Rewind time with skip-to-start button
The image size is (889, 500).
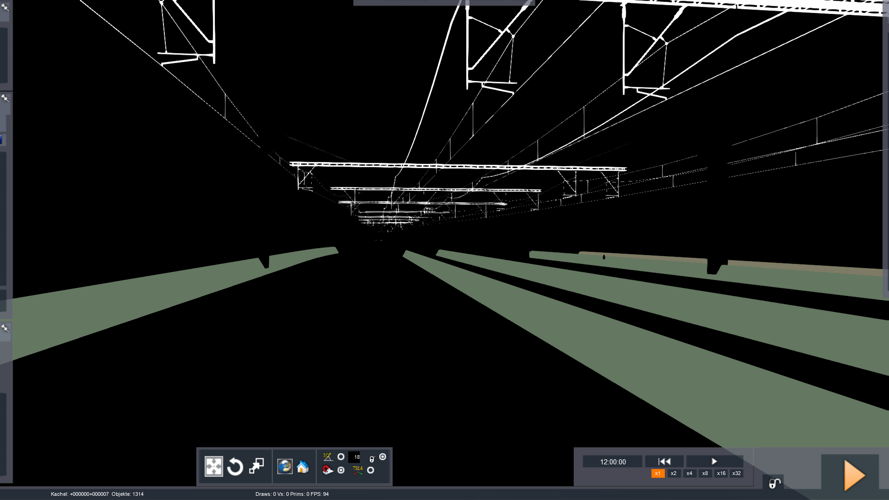tap(664, 462)
